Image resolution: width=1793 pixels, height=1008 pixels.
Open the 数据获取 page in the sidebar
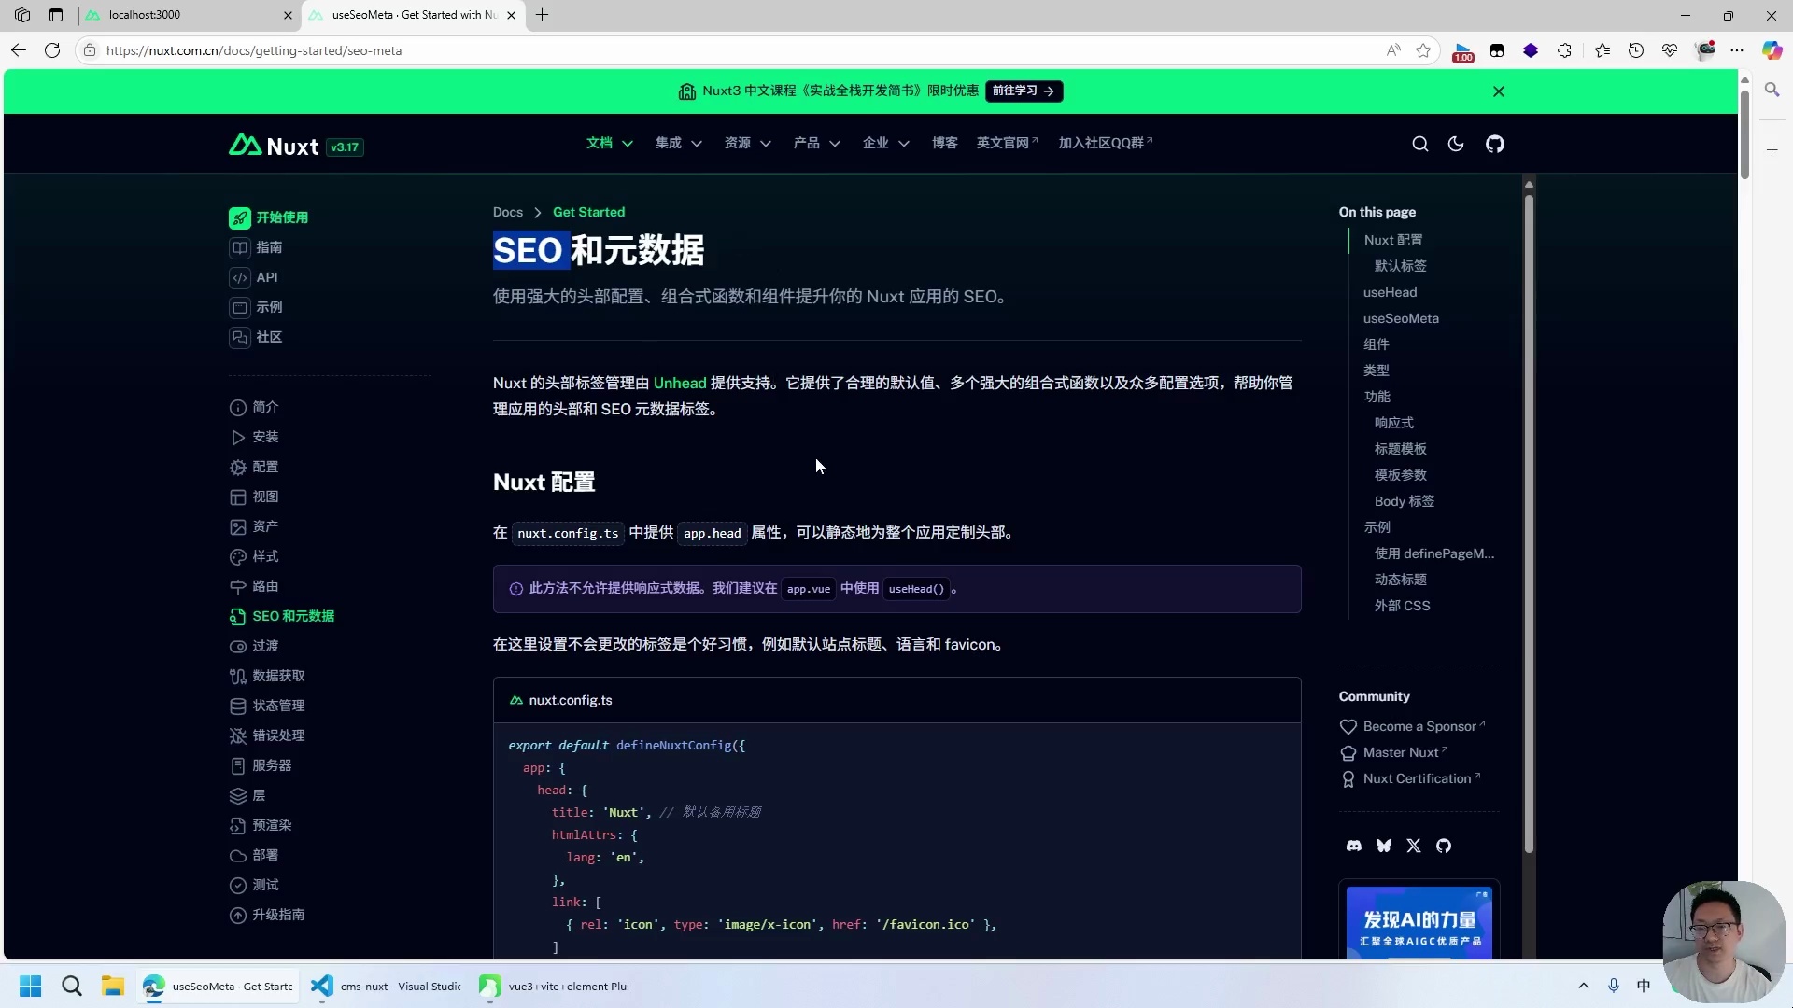coord(267,676)
